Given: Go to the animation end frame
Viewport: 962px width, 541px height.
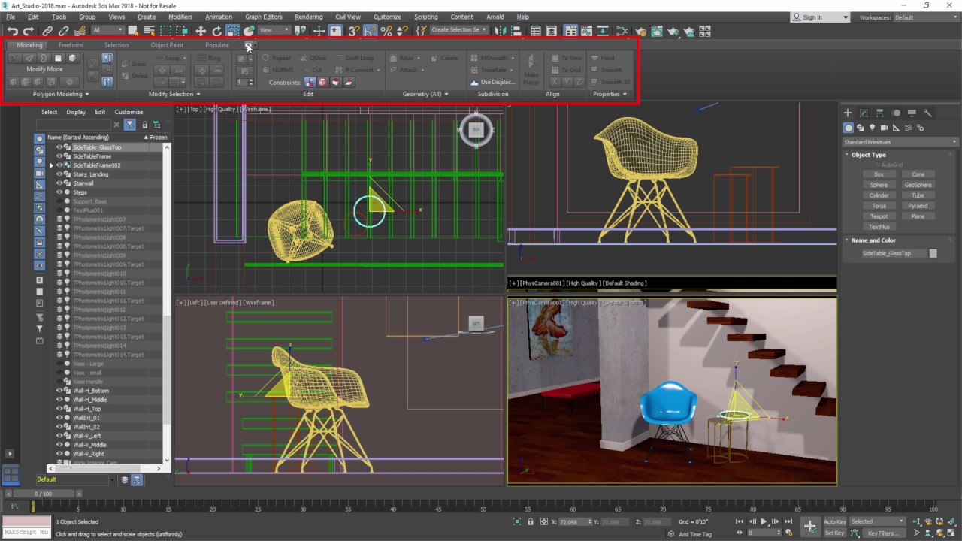Looking at the screenshot, I should tap(788, 521).
